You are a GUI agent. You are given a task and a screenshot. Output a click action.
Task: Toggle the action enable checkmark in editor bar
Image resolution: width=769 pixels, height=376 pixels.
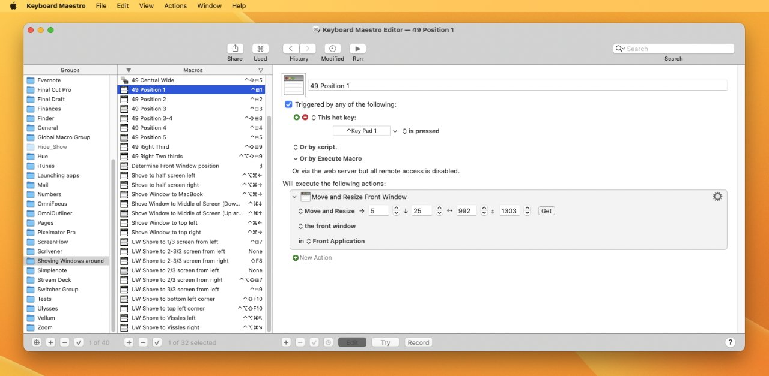pos(314,342)
